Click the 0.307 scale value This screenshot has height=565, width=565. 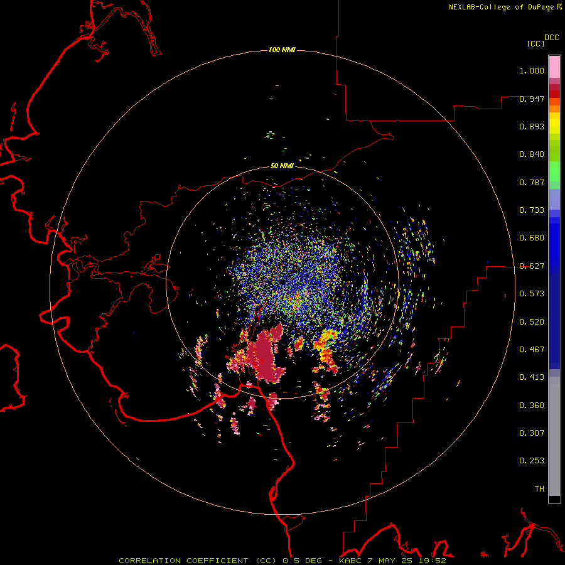click(532, 433)
